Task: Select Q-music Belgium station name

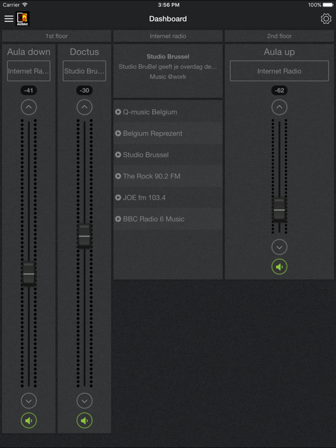Action: [150, 112]
